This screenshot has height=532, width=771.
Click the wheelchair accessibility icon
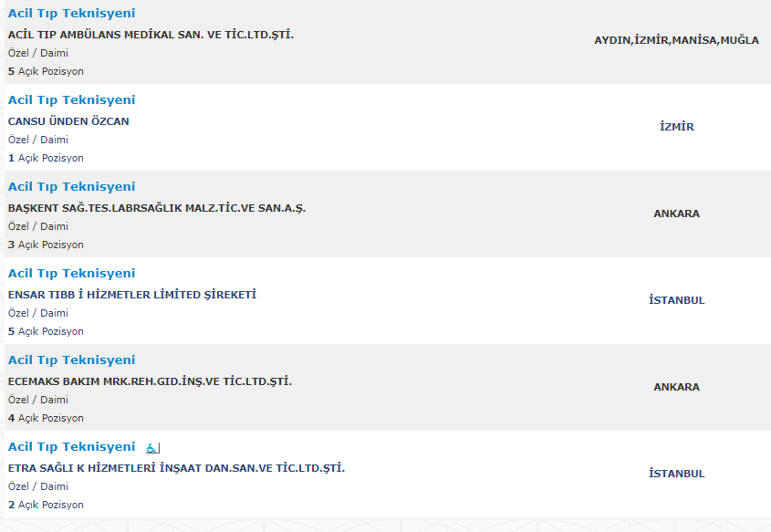pyautogui.click(x=152, y=448)
